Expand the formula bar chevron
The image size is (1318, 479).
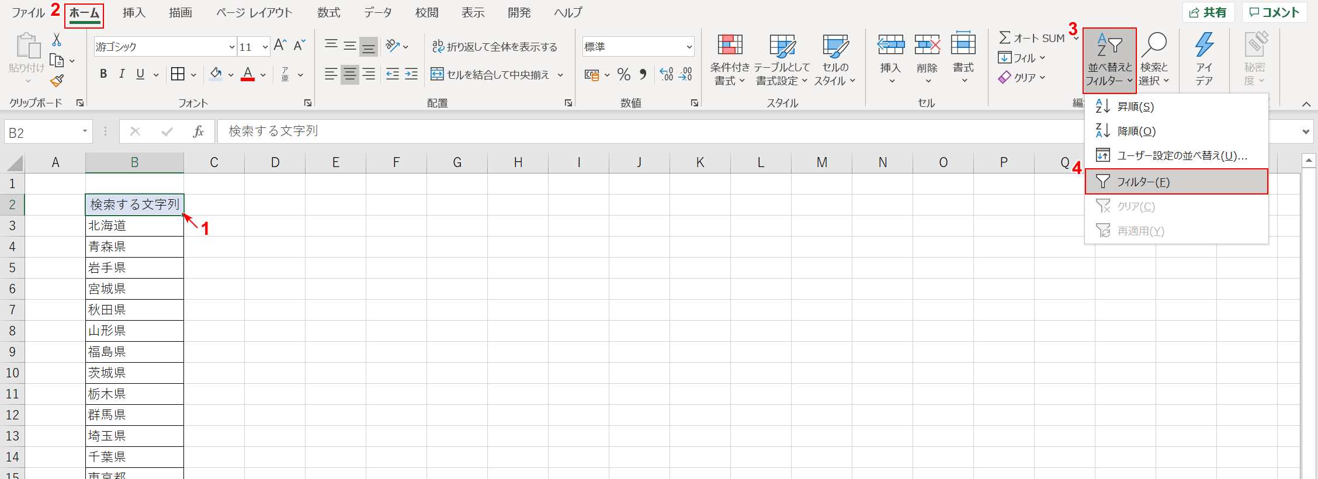coord(1306,131)
